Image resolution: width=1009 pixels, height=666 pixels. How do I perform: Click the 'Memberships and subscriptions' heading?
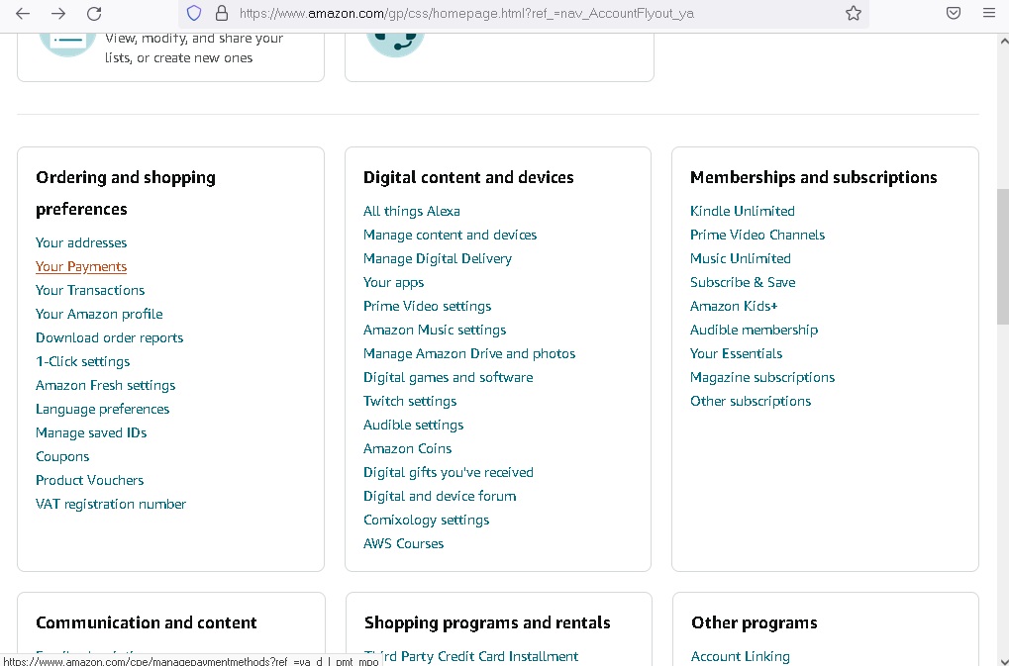tap(813, 178)
